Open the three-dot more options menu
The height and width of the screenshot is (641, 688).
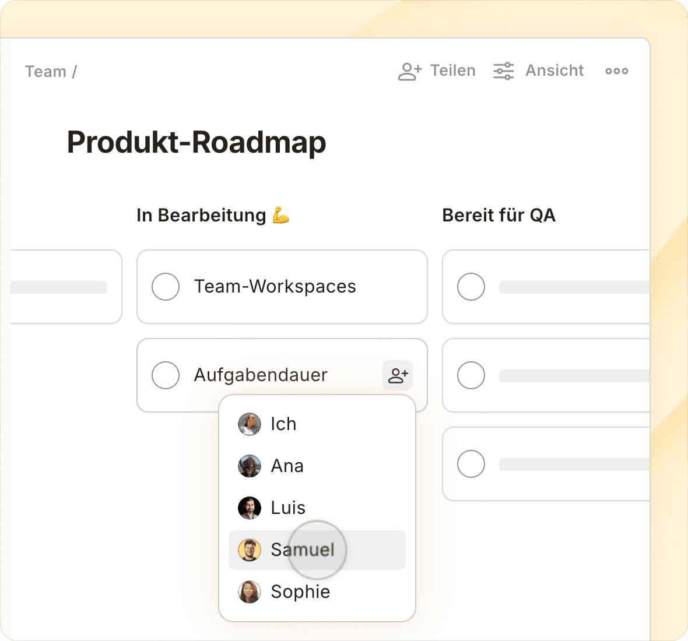point(616,71)
